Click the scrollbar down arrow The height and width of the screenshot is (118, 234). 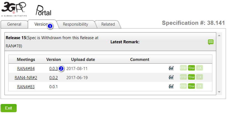point(219,92)
